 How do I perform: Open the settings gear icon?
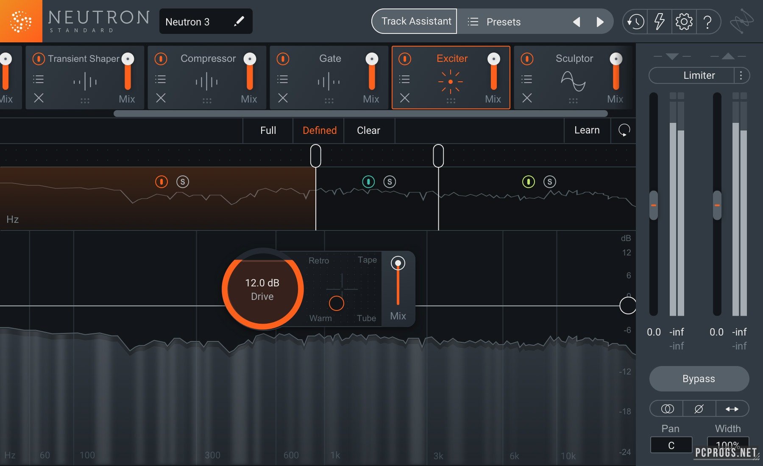click(683, 22)
